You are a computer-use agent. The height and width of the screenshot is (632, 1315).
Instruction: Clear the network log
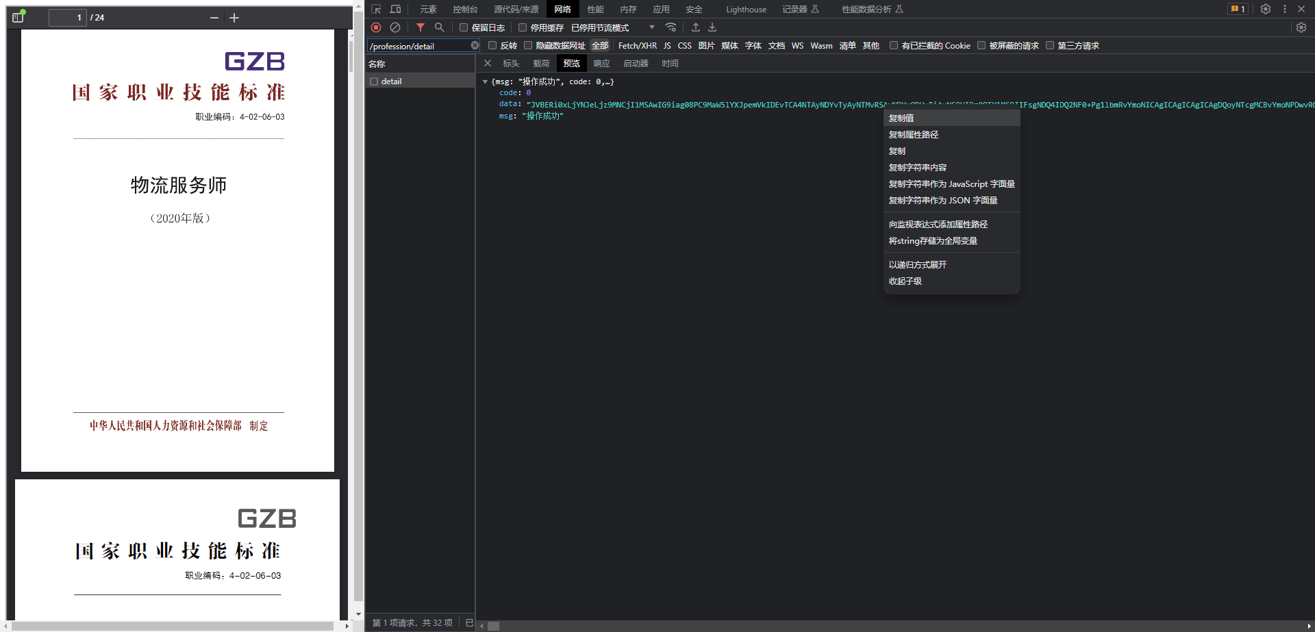[x=395, y=27]
